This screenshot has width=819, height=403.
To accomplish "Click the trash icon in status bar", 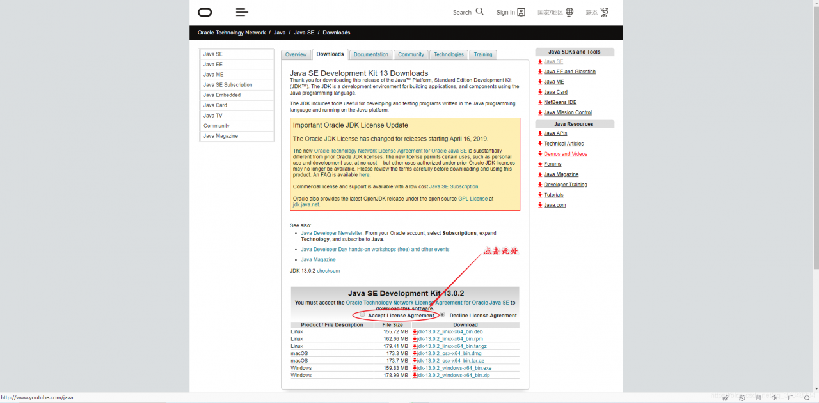I will [758, 398].
